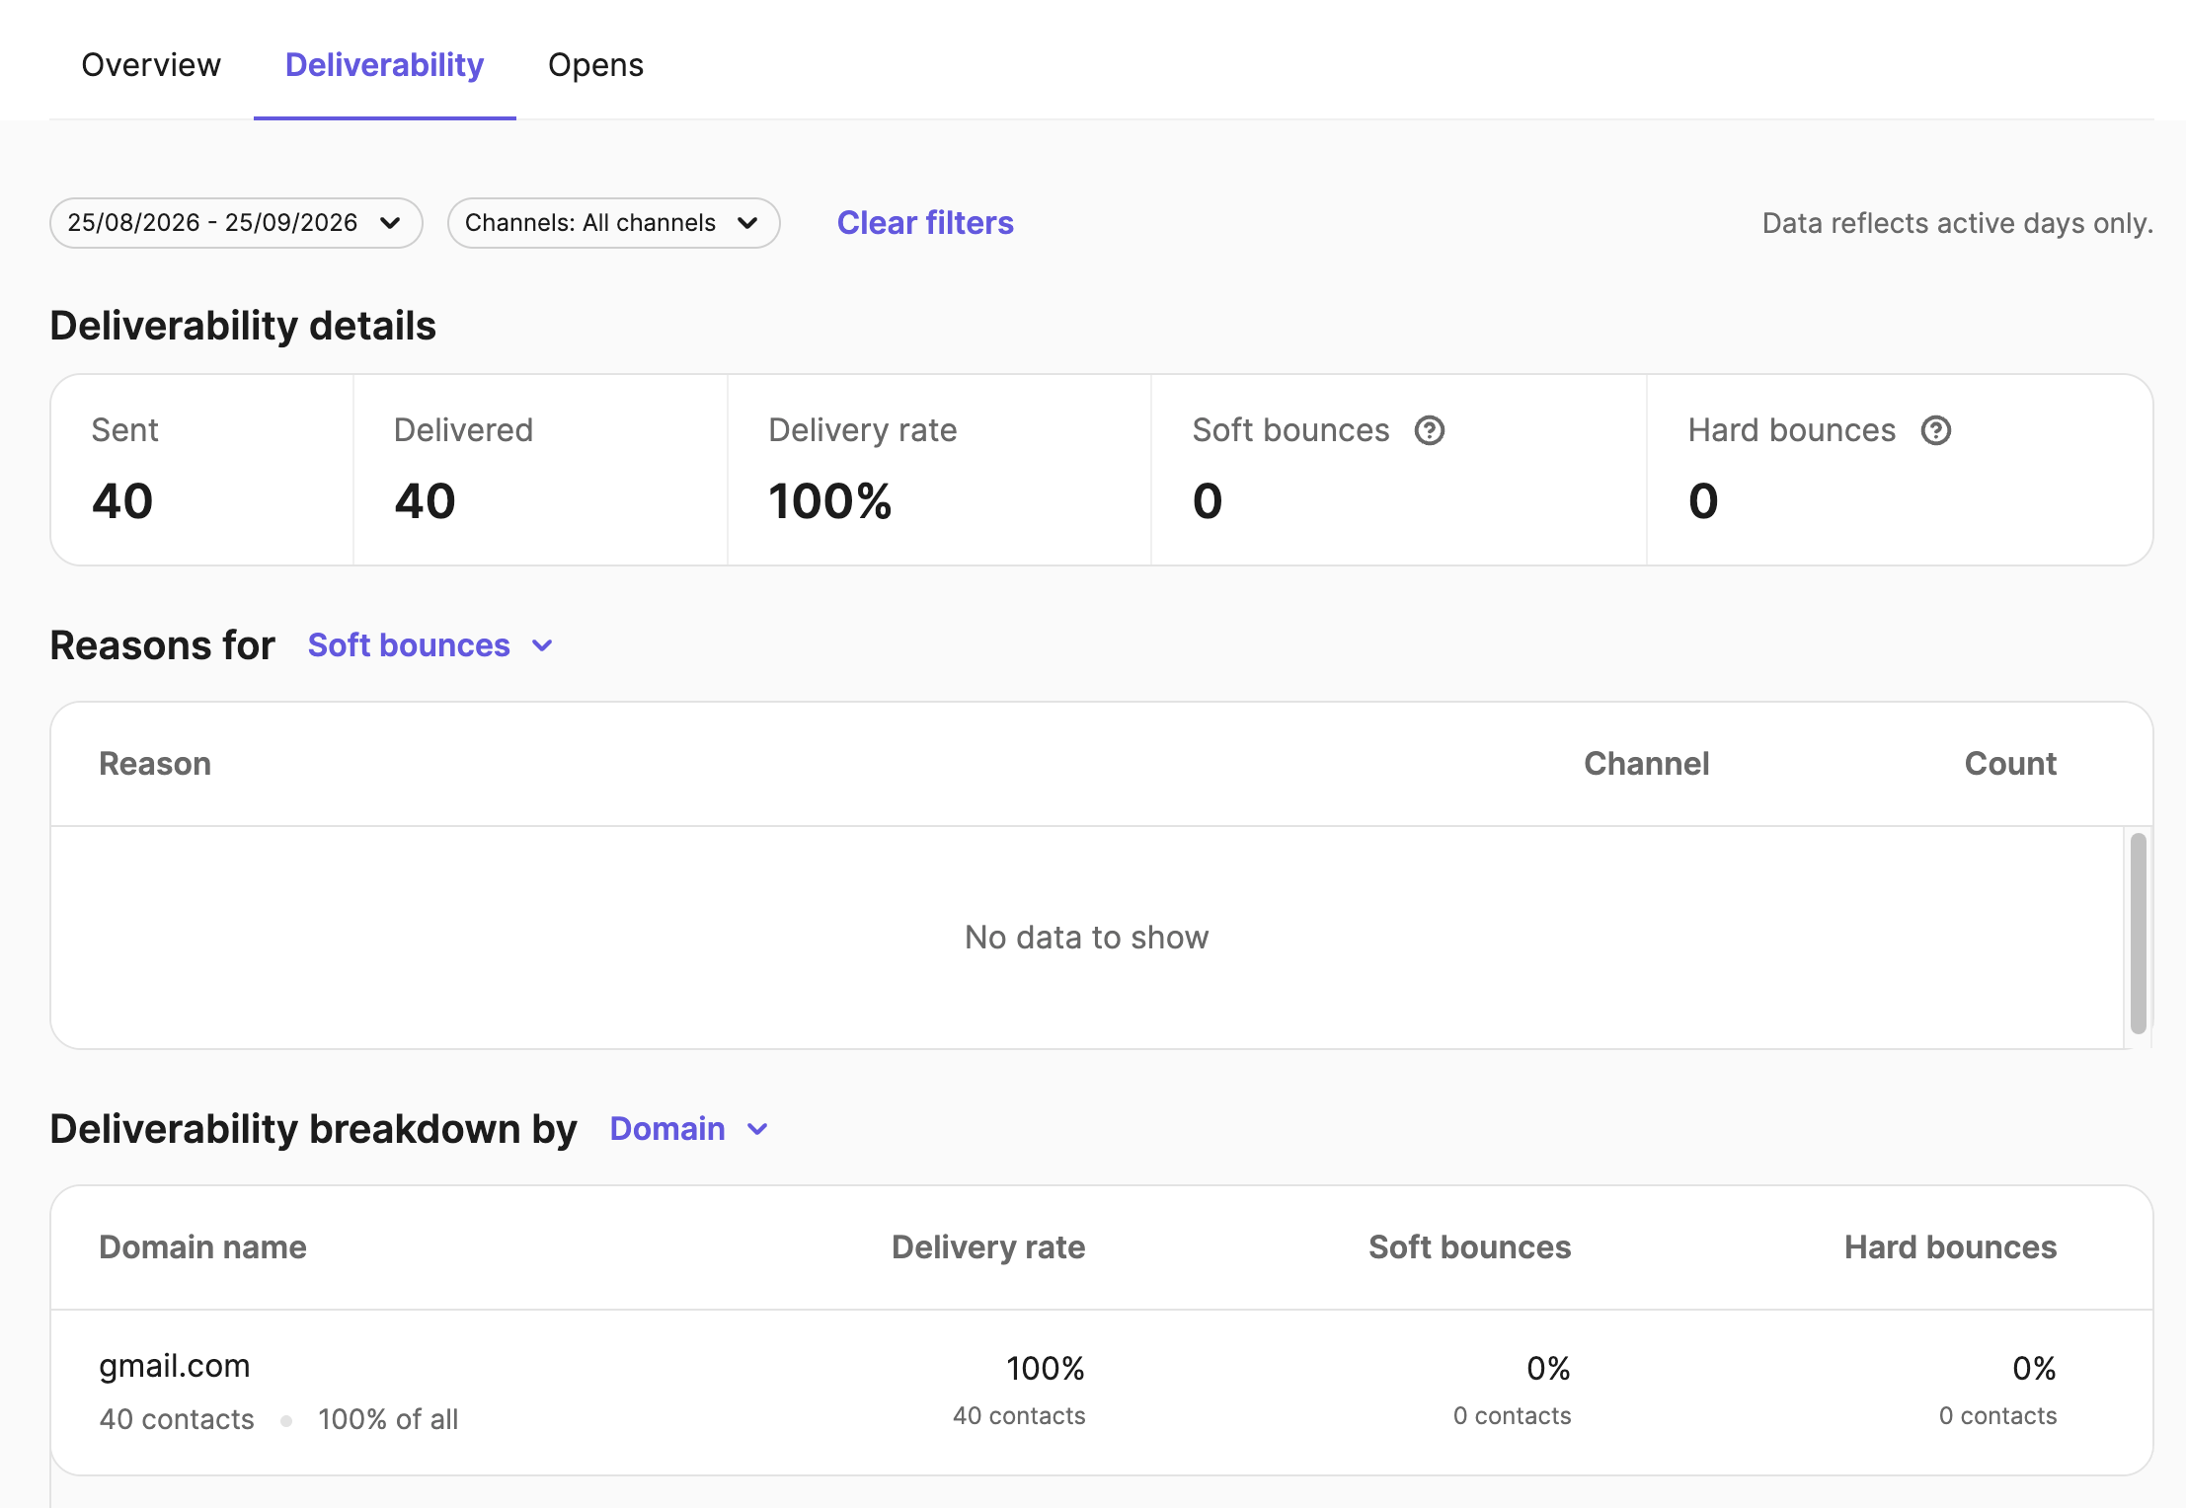
Task: Open the Soft bounces help icon
Action: [x=1429, y=430]
